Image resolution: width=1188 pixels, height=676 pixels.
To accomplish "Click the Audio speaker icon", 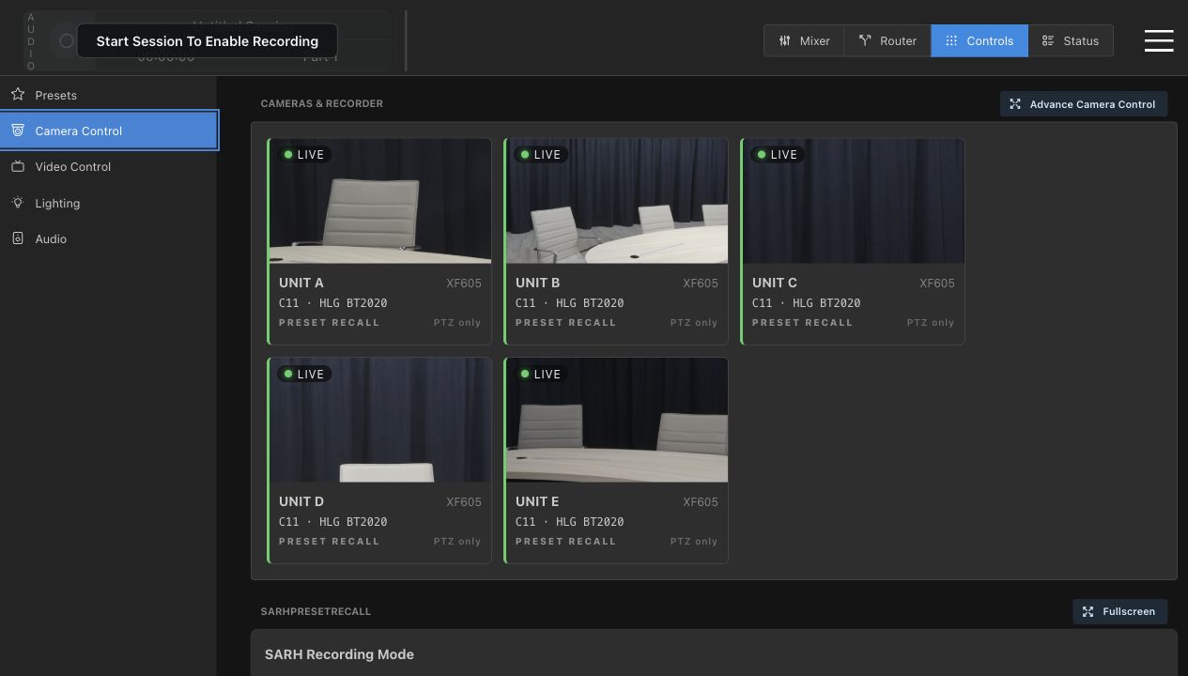I will [x=18, y=238].
